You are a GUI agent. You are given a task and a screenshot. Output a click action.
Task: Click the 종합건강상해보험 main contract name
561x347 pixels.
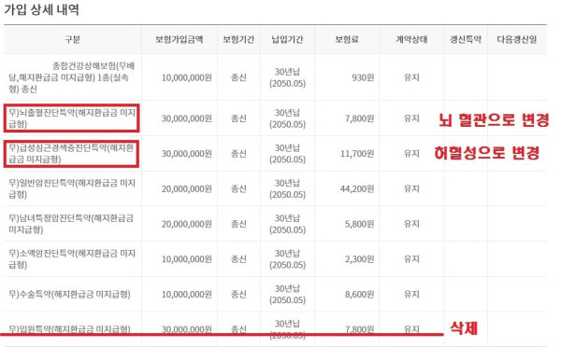tap(72, 77)
